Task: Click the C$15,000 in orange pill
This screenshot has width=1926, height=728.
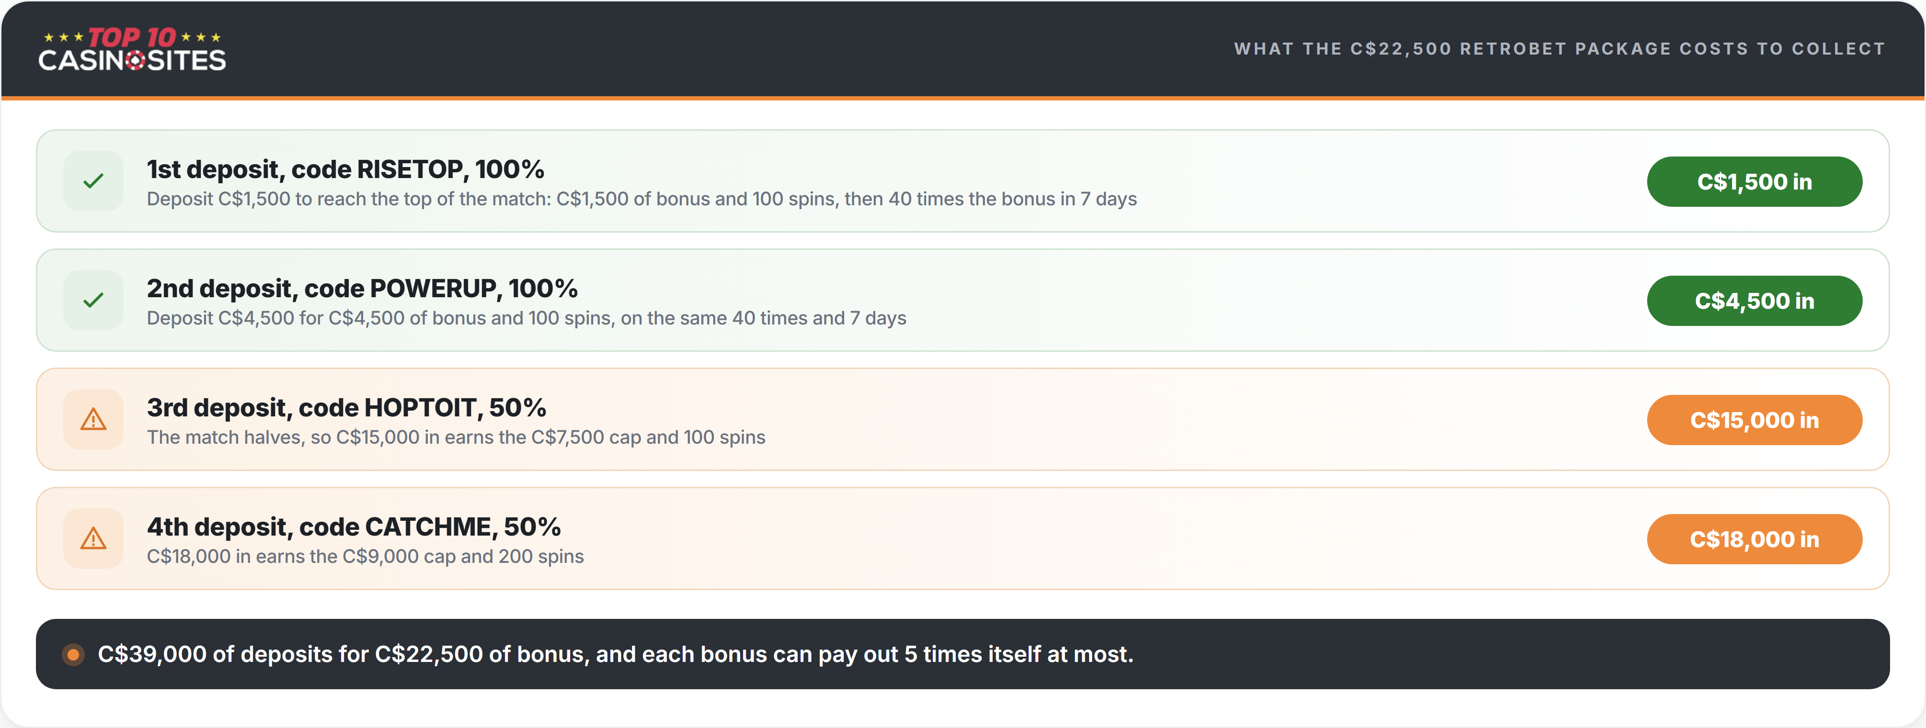Action: coord(1754,420)
